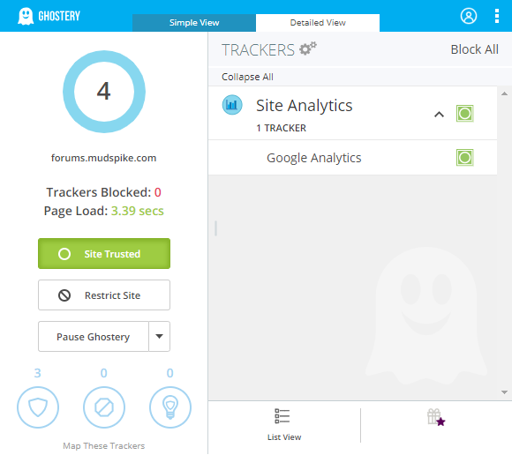Click the tracker list scrollbar down arrow
This screenshot has width=512, height=455.
click(504, 392)
